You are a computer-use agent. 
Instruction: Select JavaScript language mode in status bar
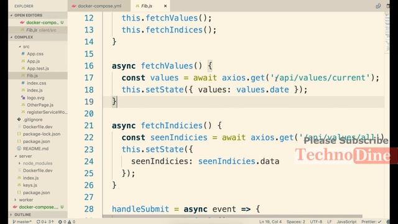(346, 222)
